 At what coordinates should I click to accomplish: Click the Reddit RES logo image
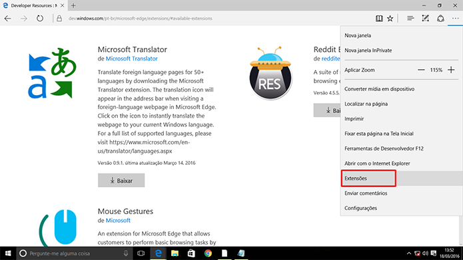(x=270, y=72)
